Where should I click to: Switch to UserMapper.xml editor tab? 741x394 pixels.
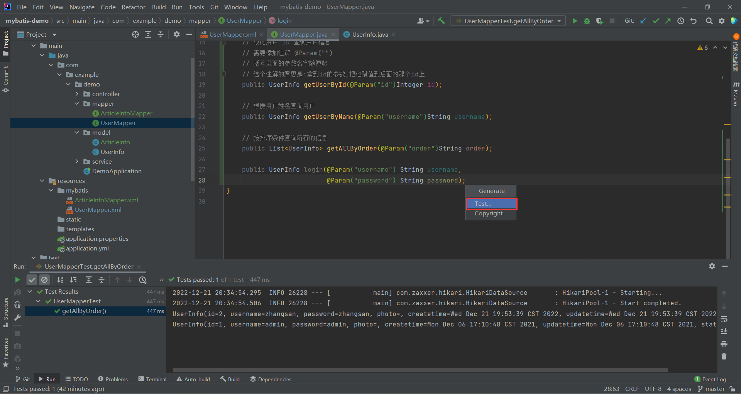click(232, 34)
